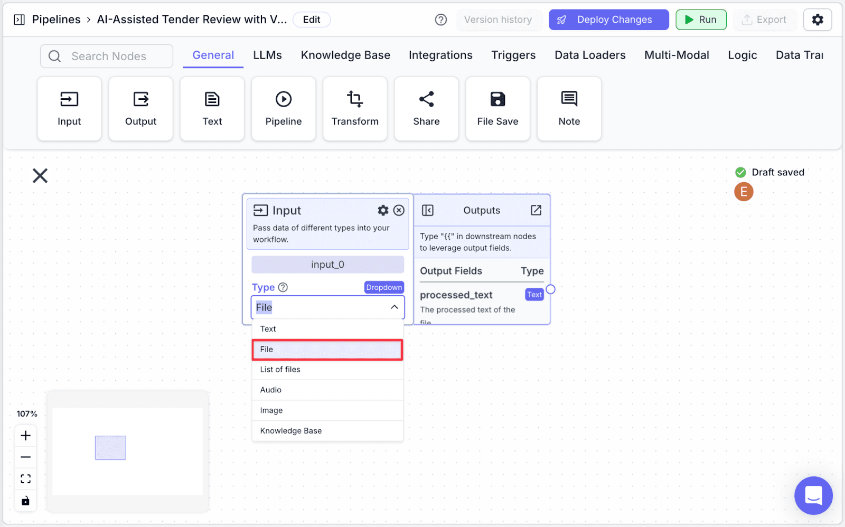The image size is (845, 527).
Task: Open the Data Loaders tab
Action: tap(590, 55)
